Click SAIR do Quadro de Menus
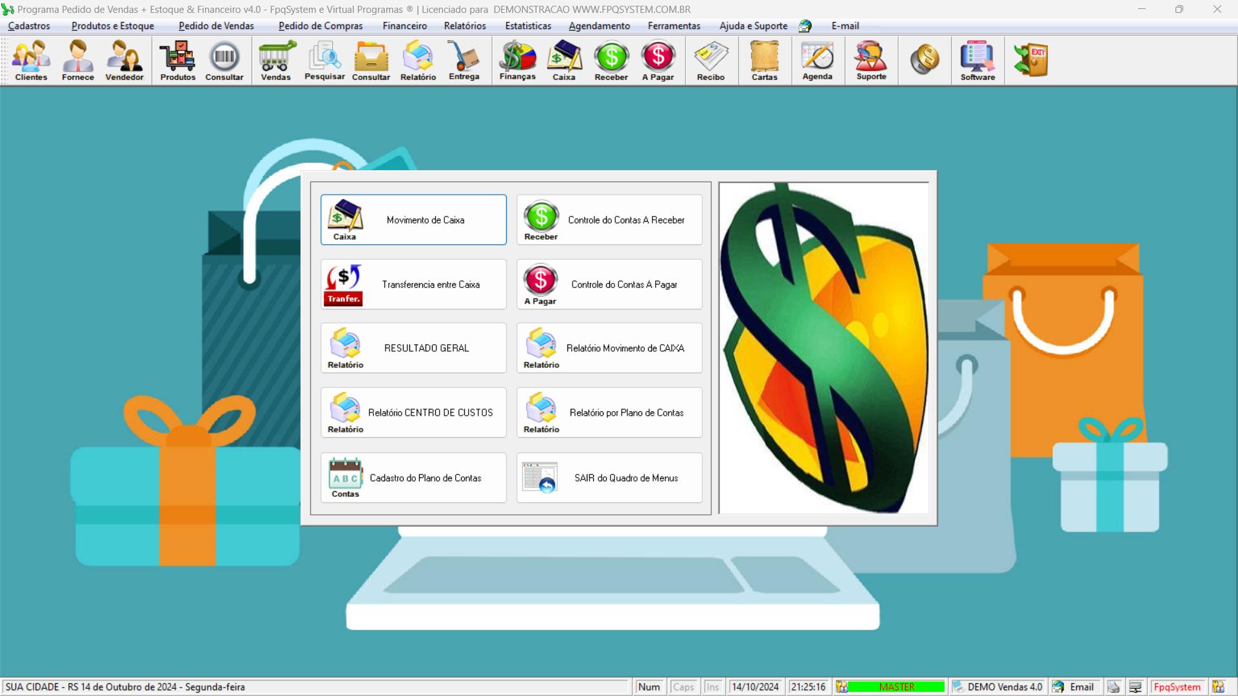Image resolution: width=1238 pixels, height=696 pixels. click(609, 478)
